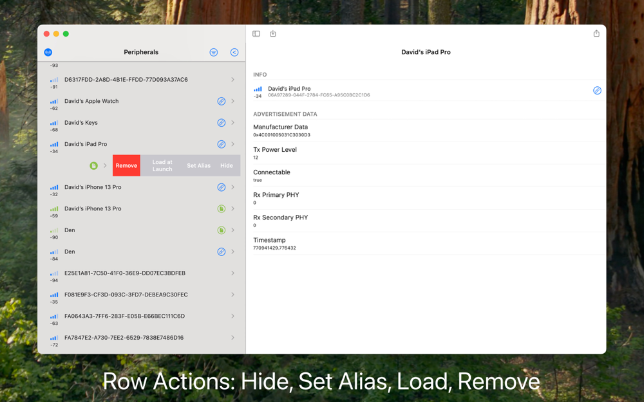Screen dimensions: 644x402
Task: Select David's iPhone 13 Pro with -32 signal
Action: 141,187
